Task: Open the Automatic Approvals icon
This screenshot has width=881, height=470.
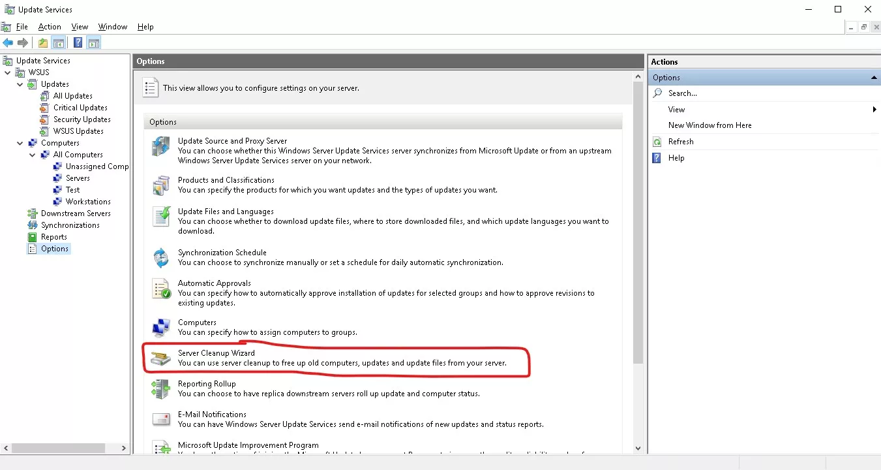Action: pyautogui.click(x=160, y=289)
